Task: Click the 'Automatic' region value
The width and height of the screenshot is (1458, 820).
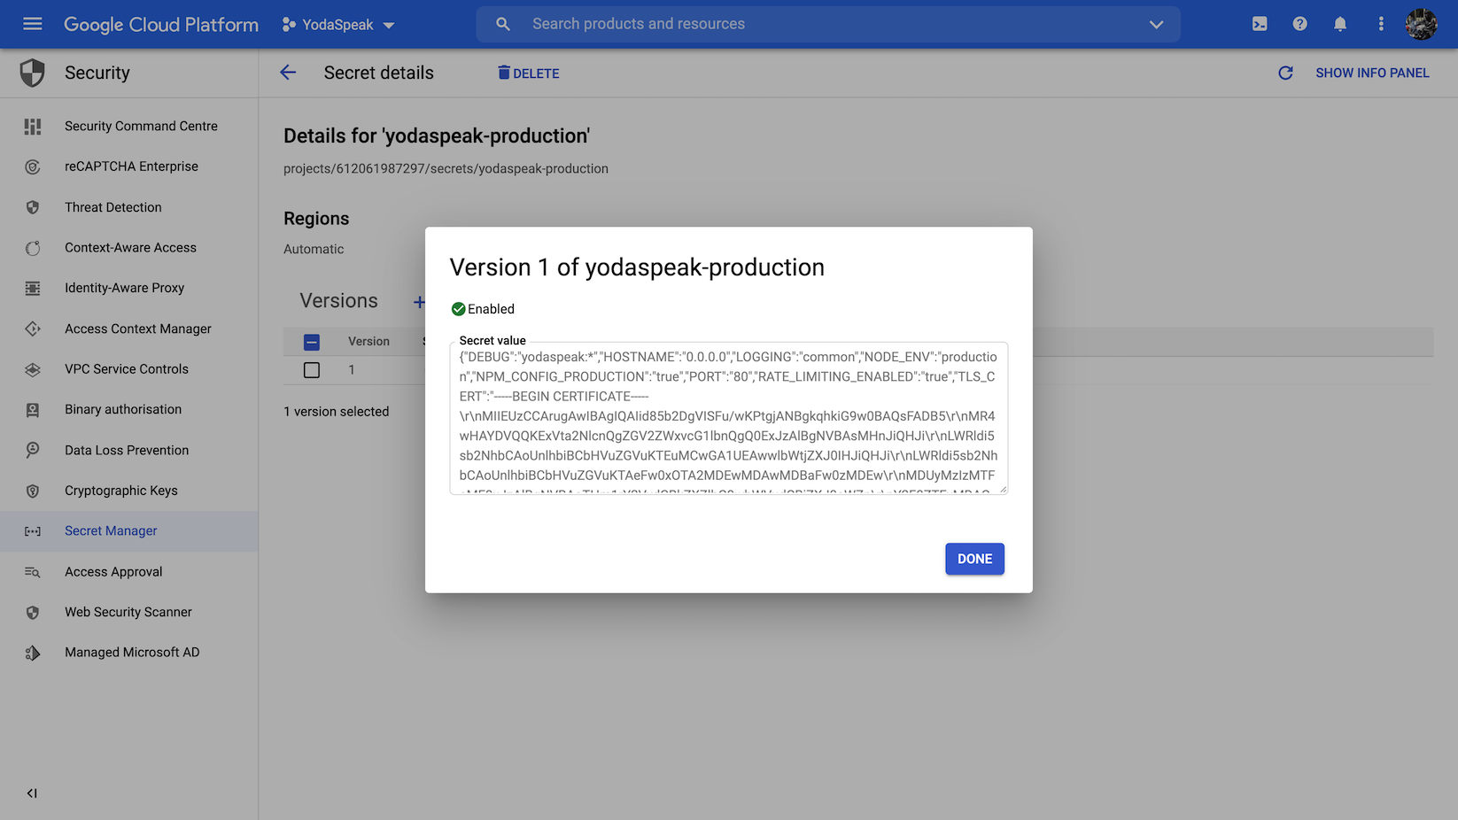Action: (x=314, y=250)
